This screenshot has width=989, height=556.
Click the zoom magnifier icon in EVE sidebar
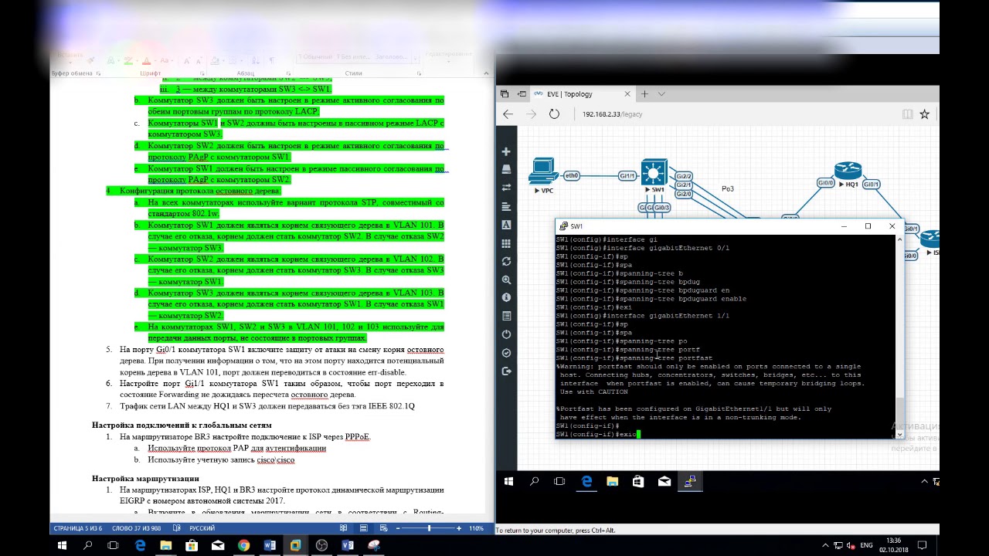point(506,280)
